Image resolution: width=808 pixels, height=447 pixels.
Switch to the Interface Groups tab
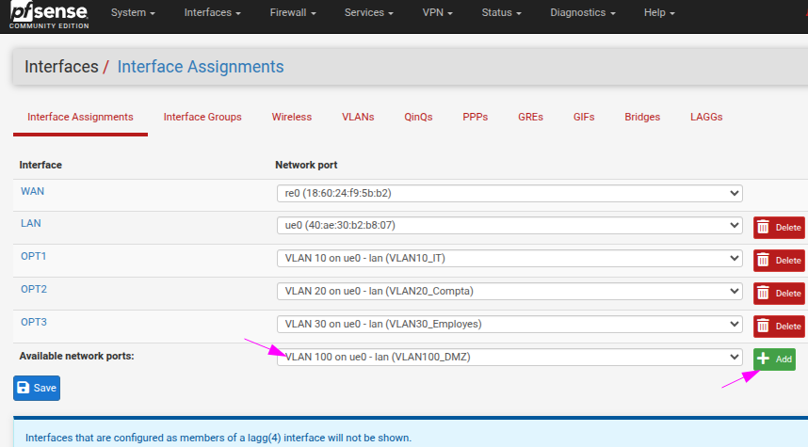click(x=202, y=117)
